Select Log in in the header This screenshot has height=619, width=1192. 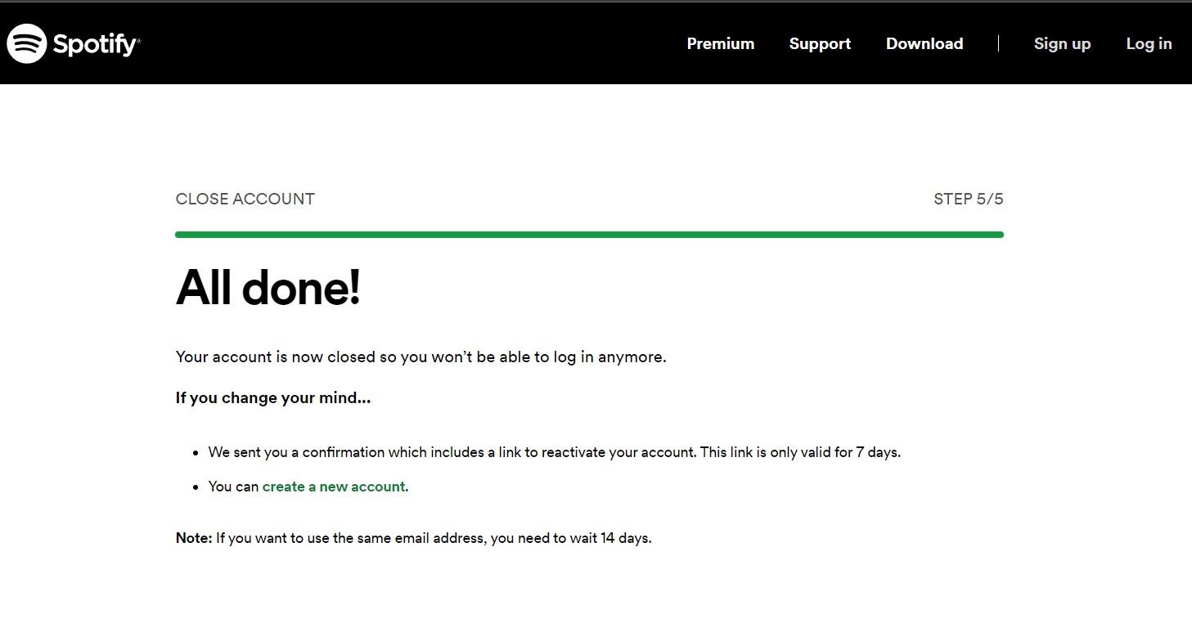pos(1149,44)
